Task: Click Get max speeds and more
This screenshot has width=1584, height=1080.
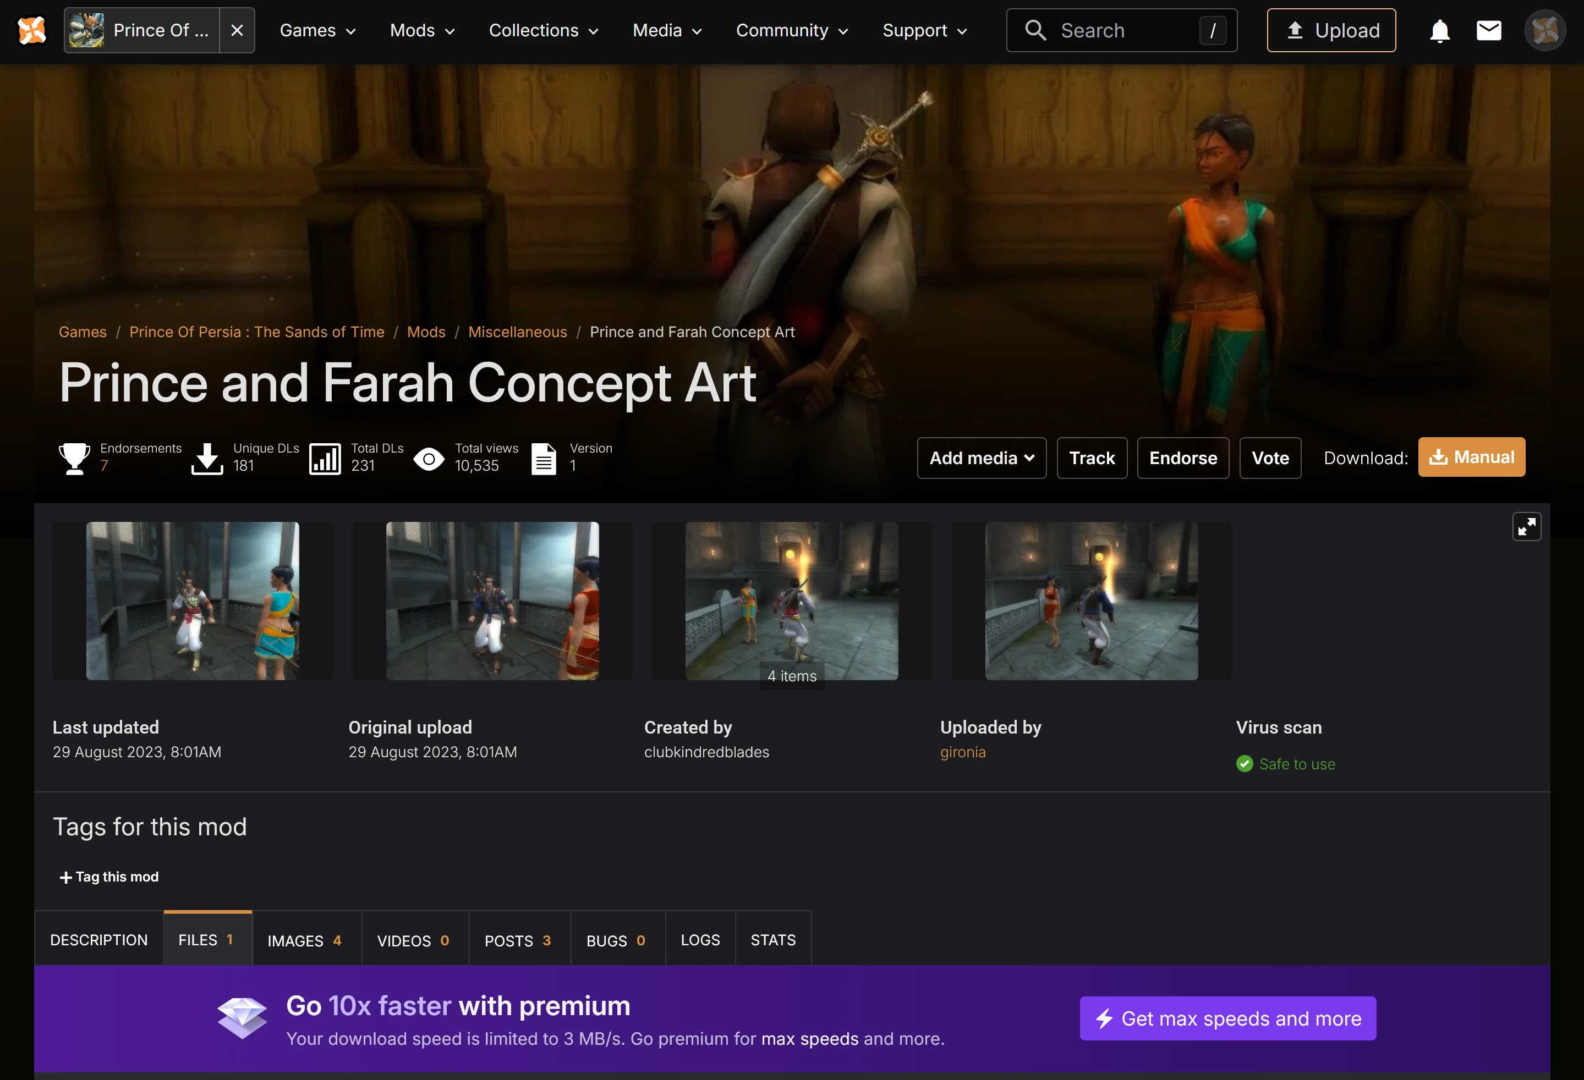Action: point(1227,1018)
